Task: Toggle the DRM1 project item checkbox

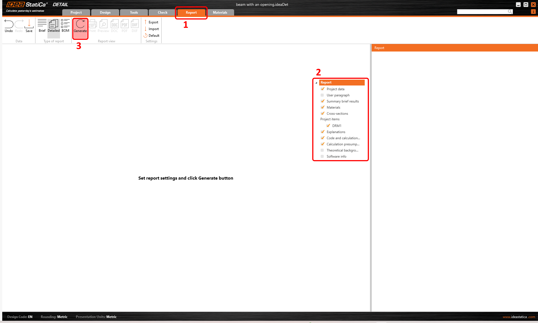Action: pyautogui.click(x=328, y=126)
